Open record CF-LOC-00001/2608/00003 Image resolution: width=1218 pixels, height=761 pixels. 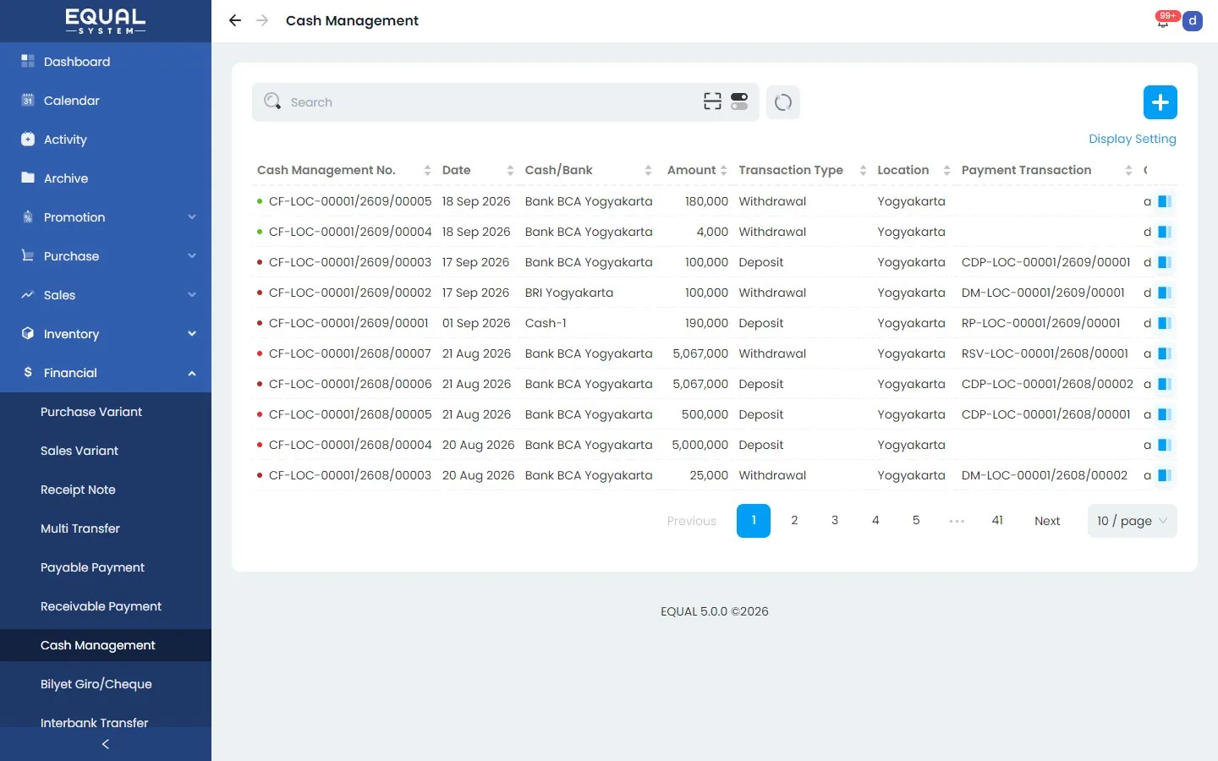coord(350,475)
